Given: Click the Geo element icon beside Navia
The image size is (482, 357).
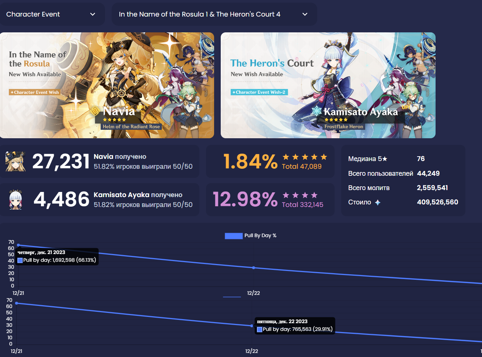Looking at the screenshot, I should [x=95, y=111].
